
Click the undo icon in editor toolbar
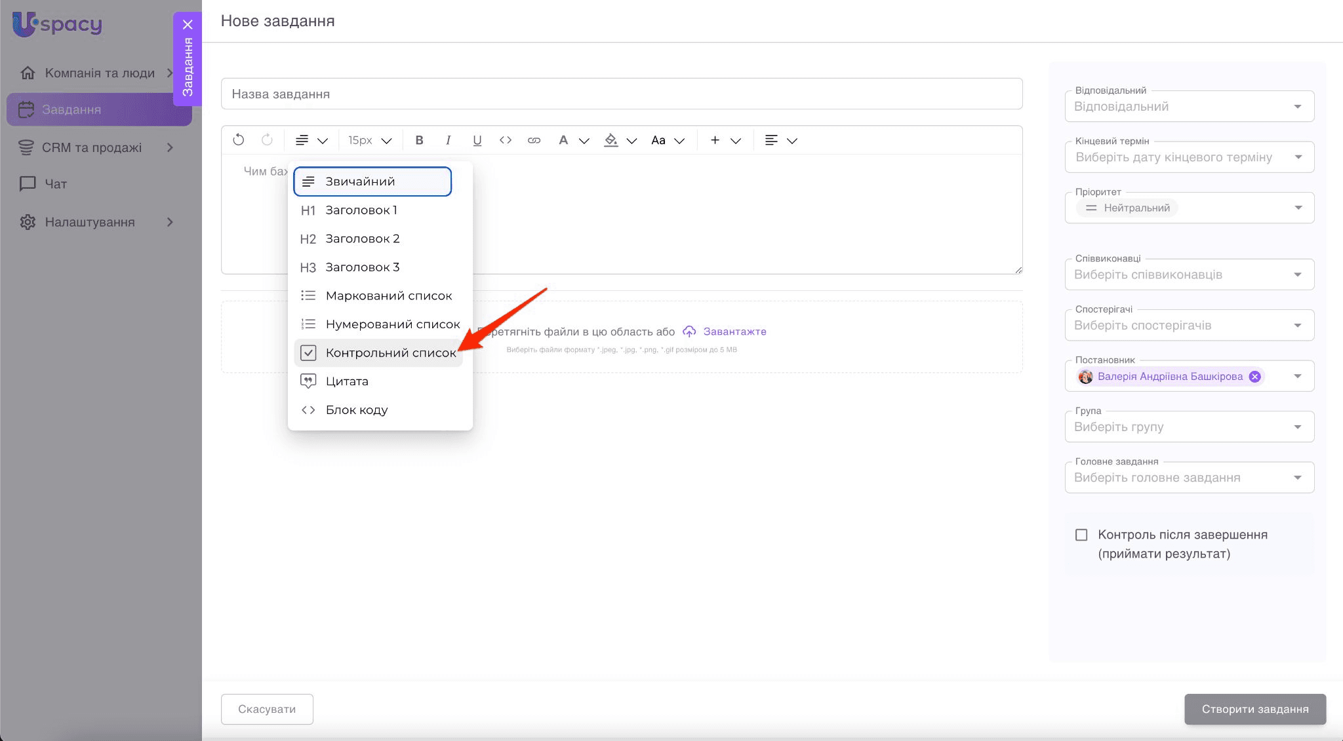pyautogui.click(x=238, y=140)
